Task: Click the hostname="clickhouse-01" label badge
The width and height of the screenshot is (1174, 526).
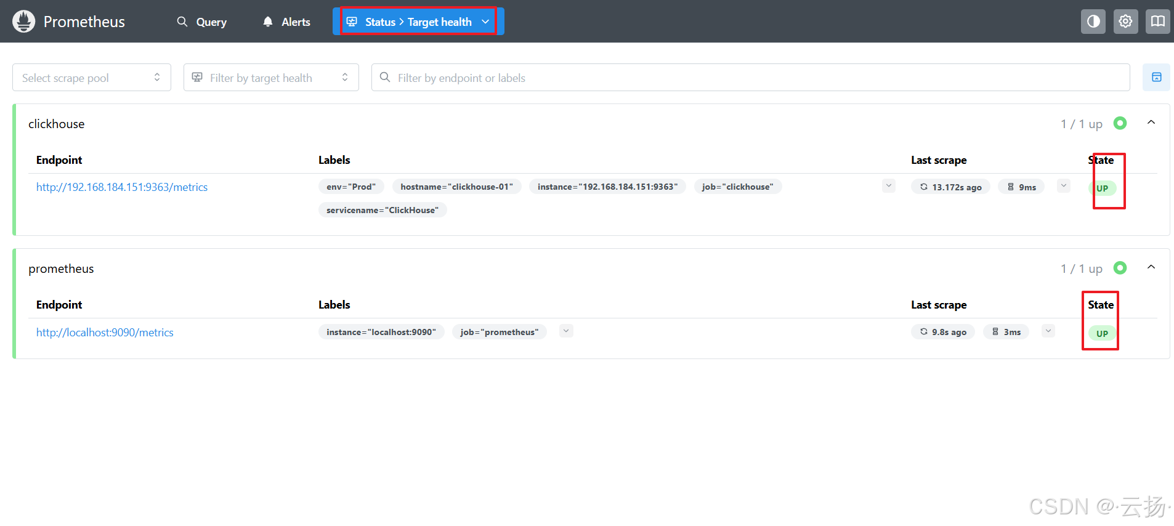Action: (x=456, y=187)
